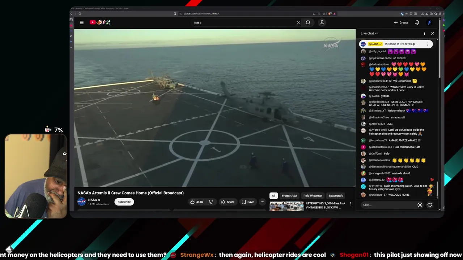Open Brave Rewards triangle icon
The width and height of the screenshot is (463, 260).
(334, 14)
